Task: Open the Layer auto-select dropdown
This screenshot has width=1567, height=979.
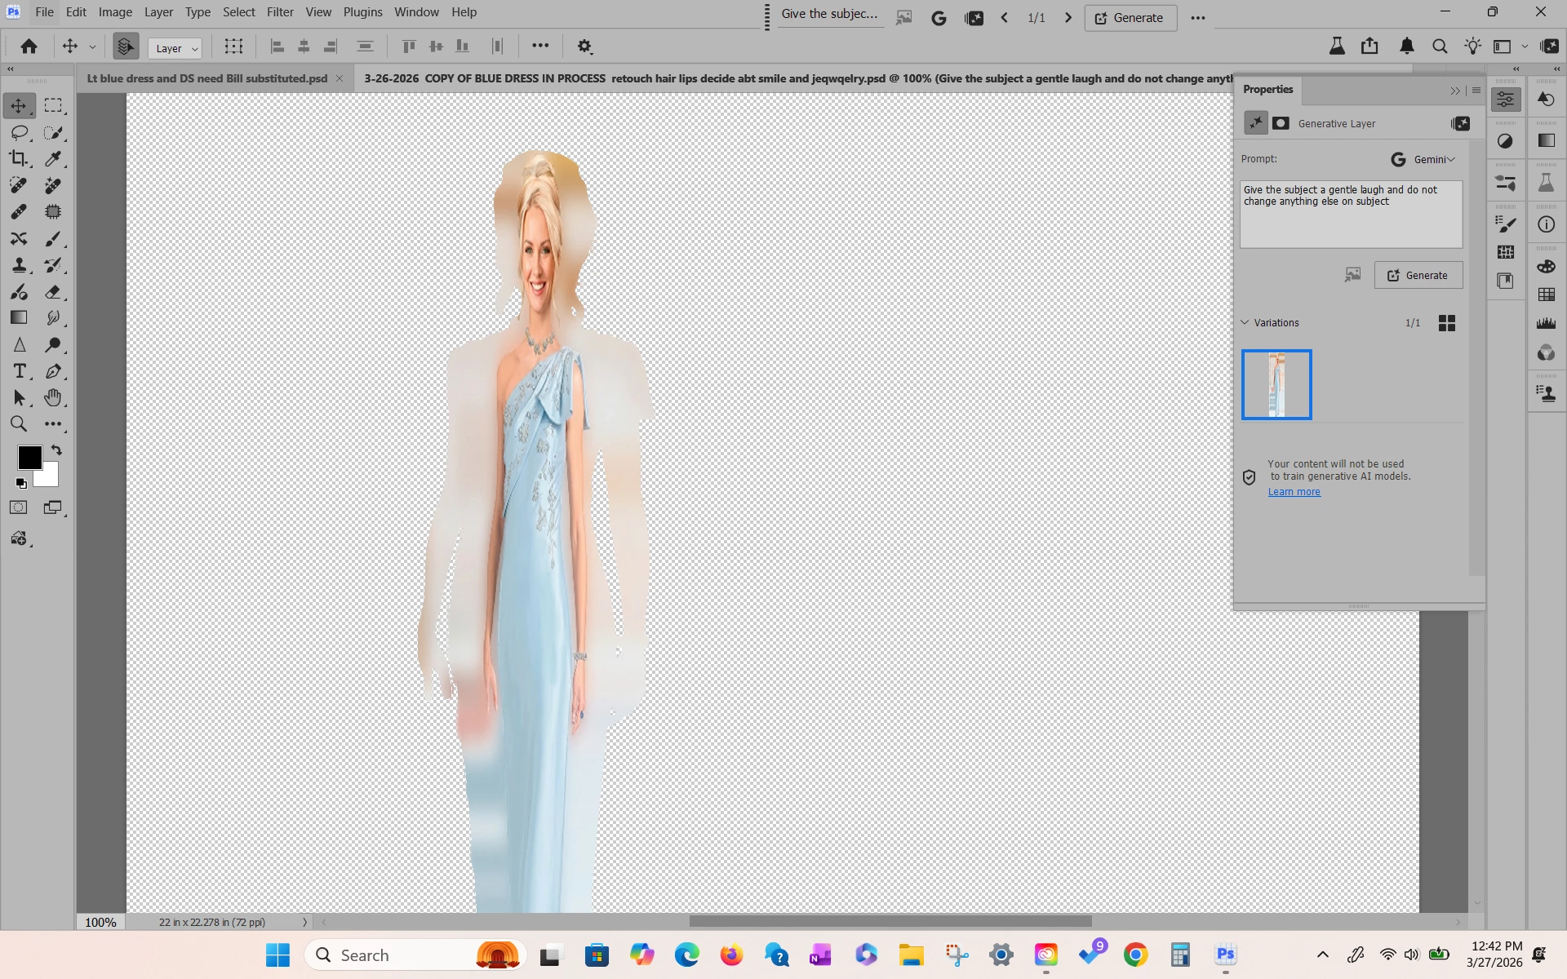Action: tap(175, 48)
